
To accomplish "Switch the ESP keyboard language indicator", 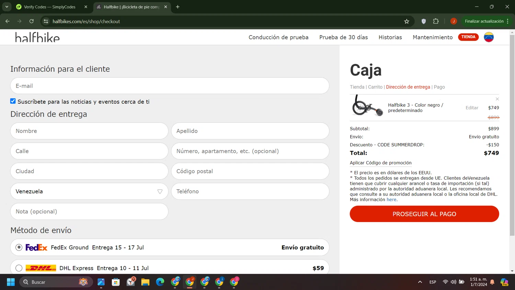I will click(x=433, y=282).
